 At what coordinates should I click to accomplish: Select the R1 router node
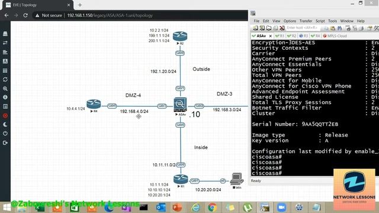[181, 179]
